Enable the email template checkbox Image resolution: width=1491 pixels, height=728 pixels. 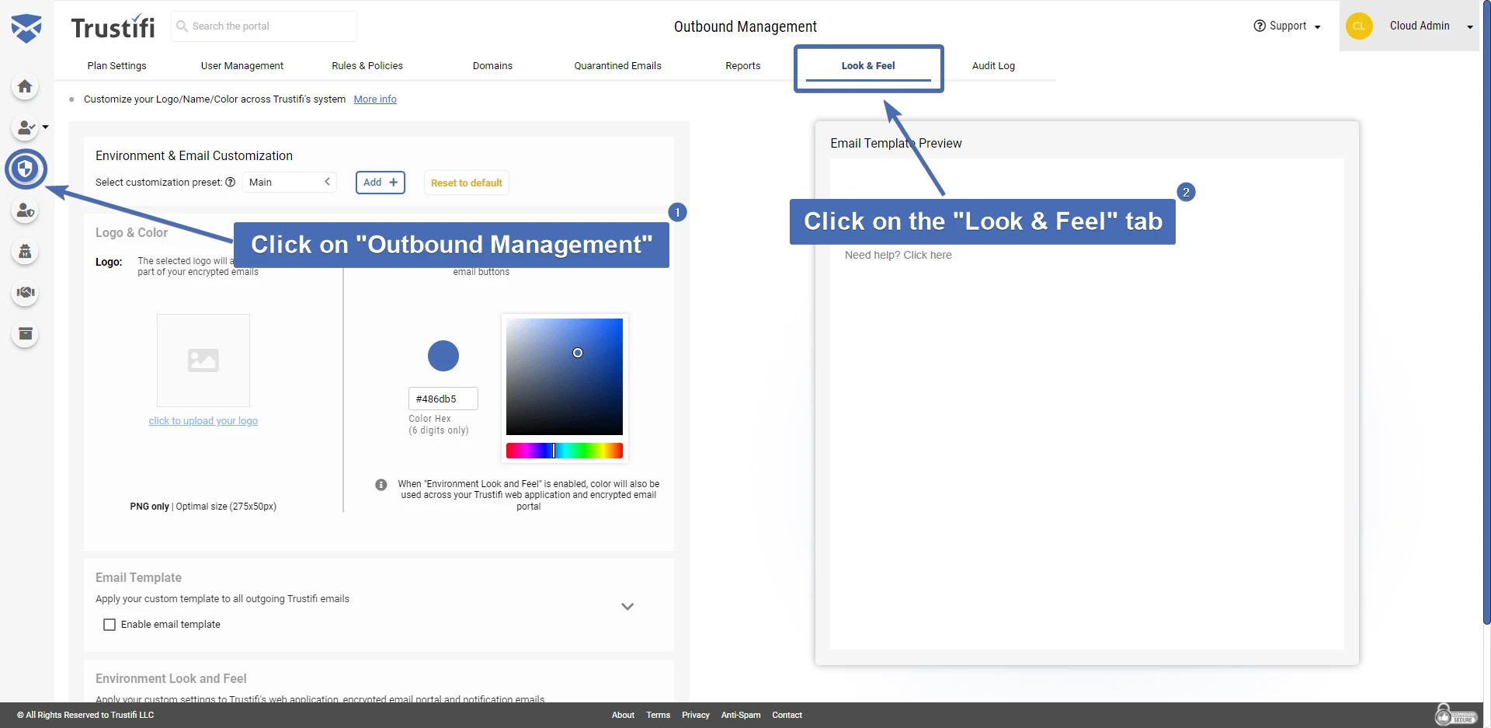109,624
